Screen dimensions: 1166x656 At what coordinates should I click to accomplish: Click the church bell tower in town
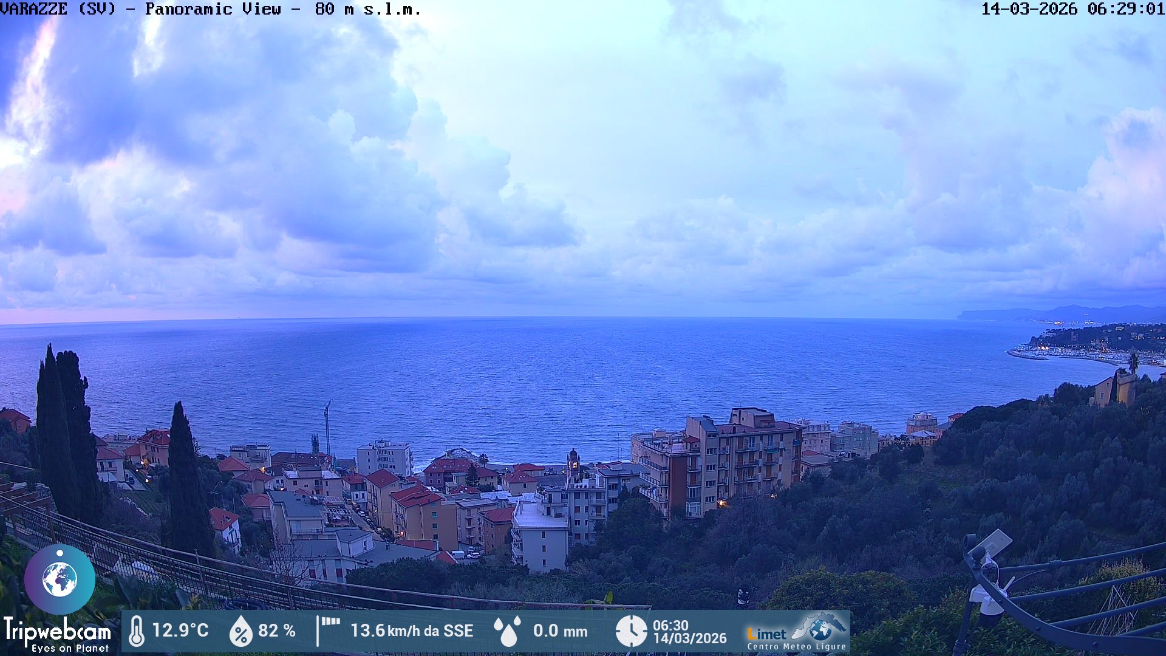click(x=573, y=463)
